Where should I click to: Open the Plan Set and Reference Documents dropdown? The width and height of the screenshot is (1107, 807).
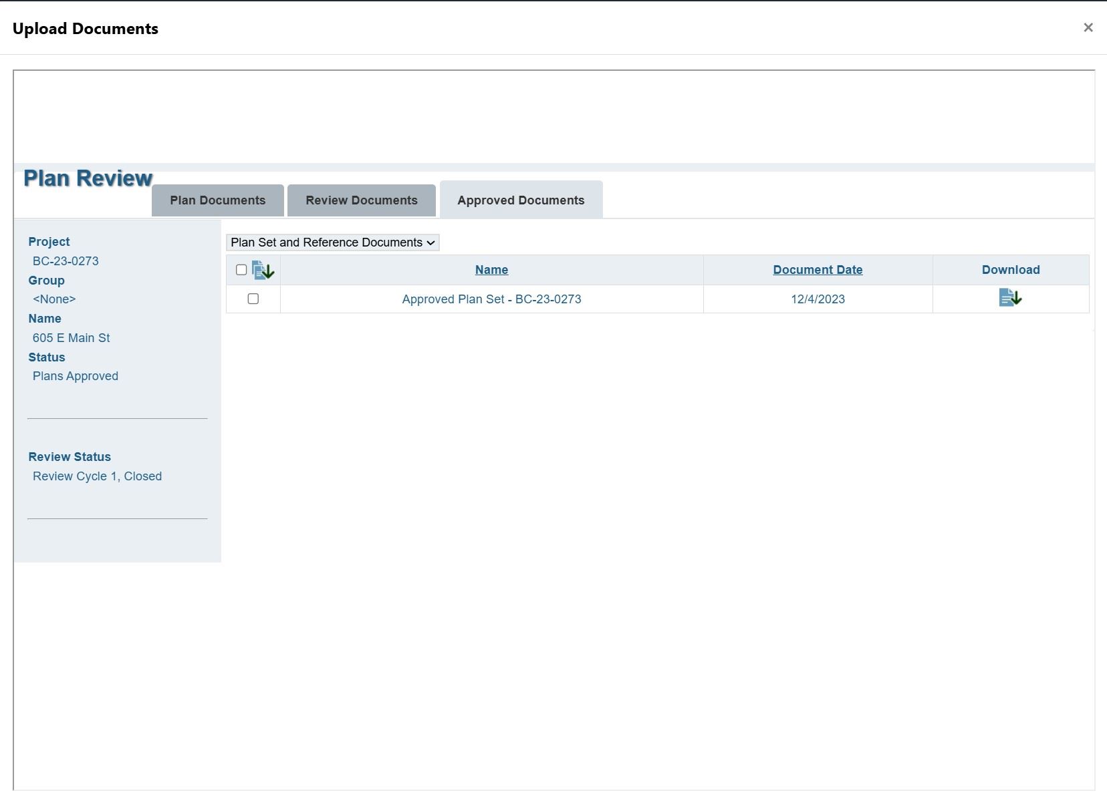click(332, 243)
